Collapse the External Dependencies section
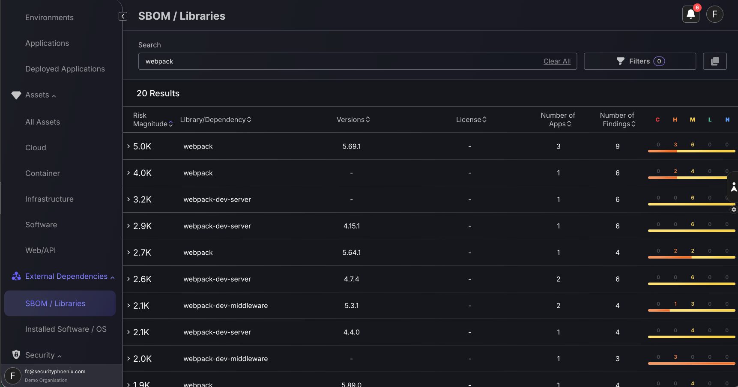This screenshot has width=738, height=387. tap(113, 277)
